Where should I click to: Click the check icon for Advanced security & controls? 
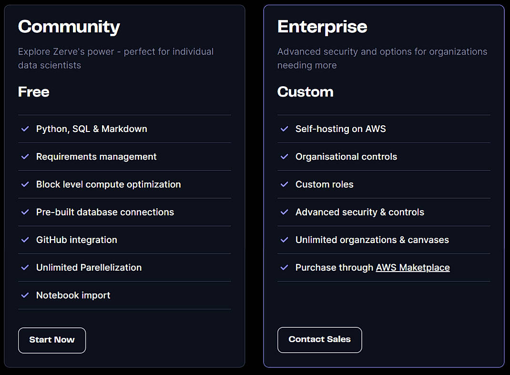click(285, 212)
